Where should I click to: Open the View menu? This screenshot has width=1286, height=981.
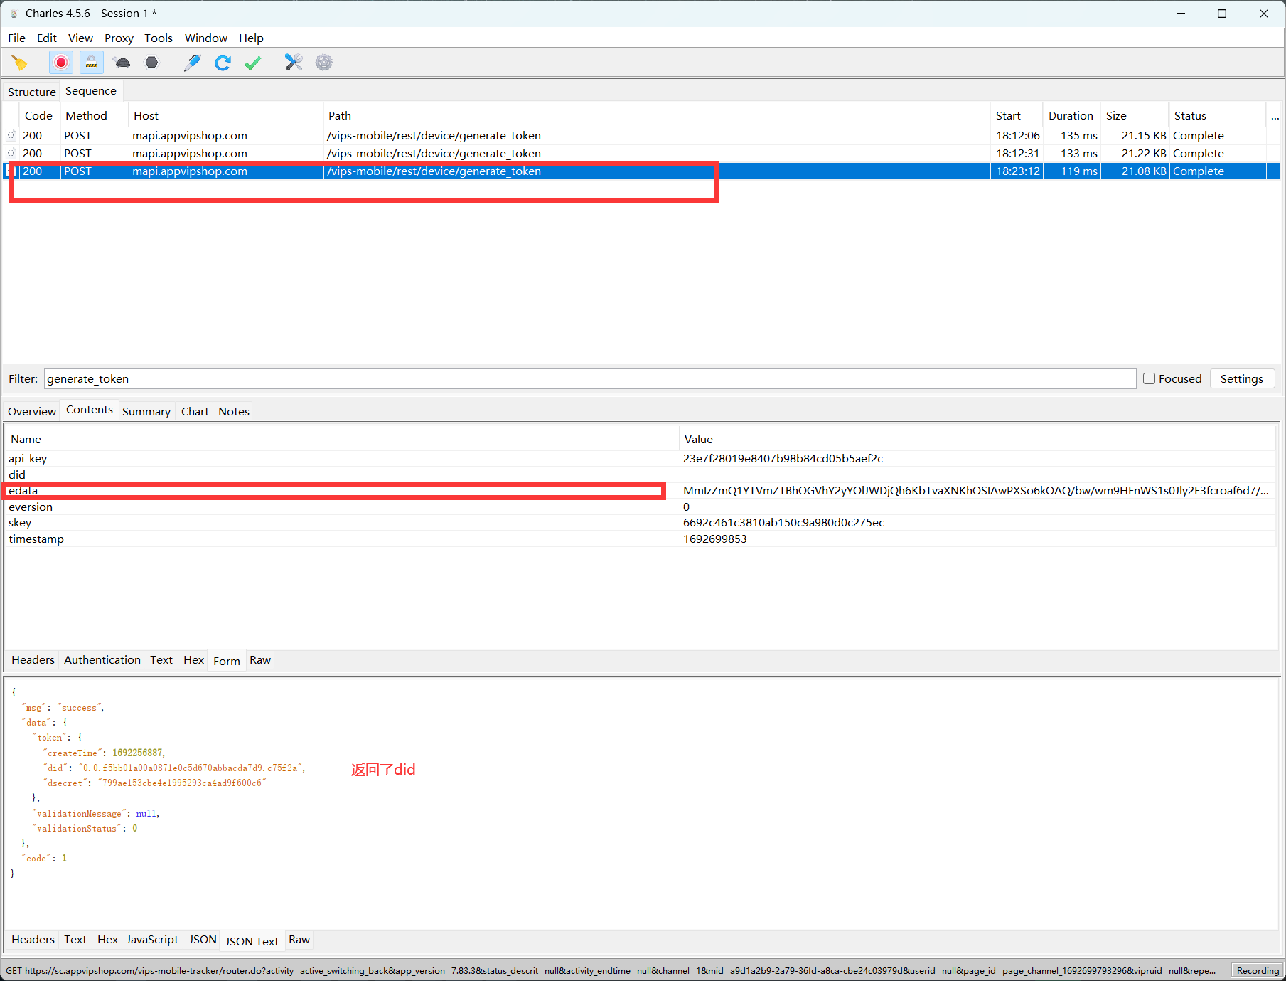point(80,38)
